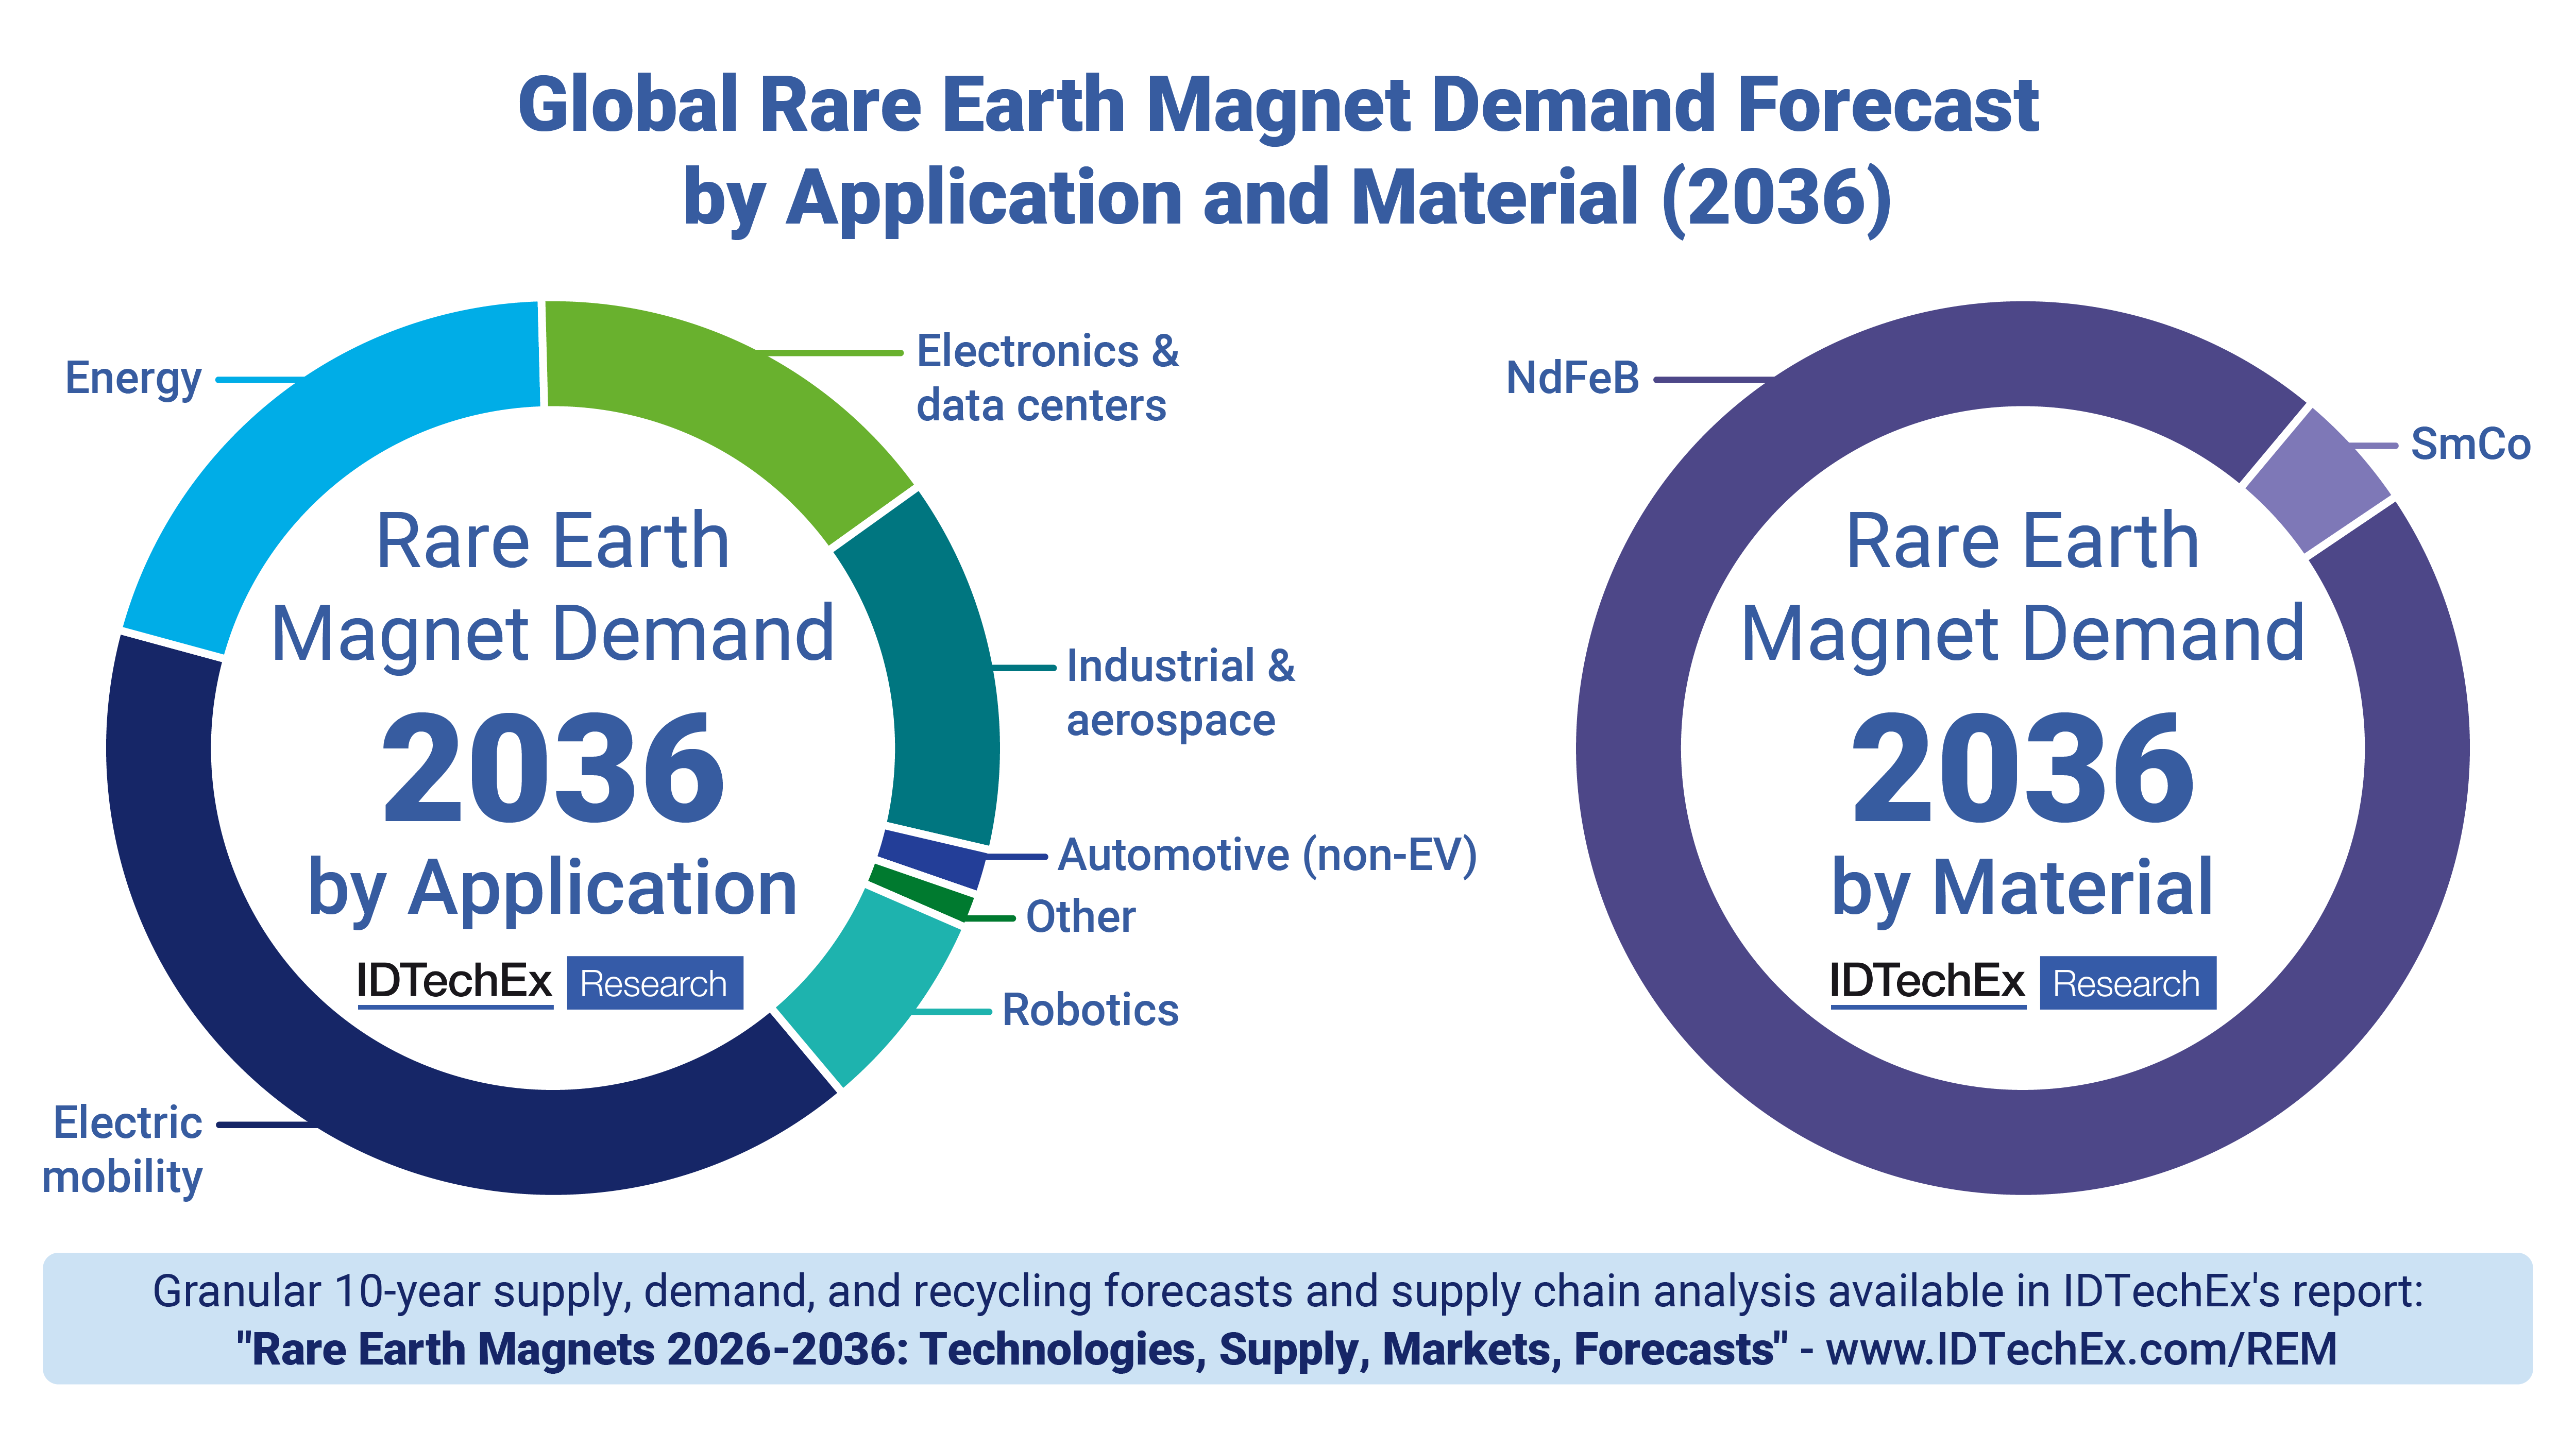Click the thin dark green Other segment

pos(921,891)
